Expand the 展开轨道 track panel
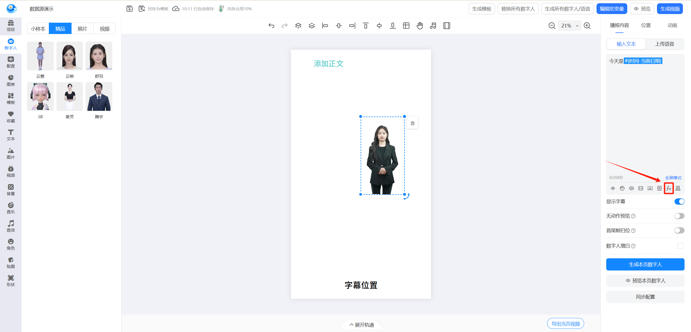The width and height of the screenshot is (691, 332). tap(361, 325)
